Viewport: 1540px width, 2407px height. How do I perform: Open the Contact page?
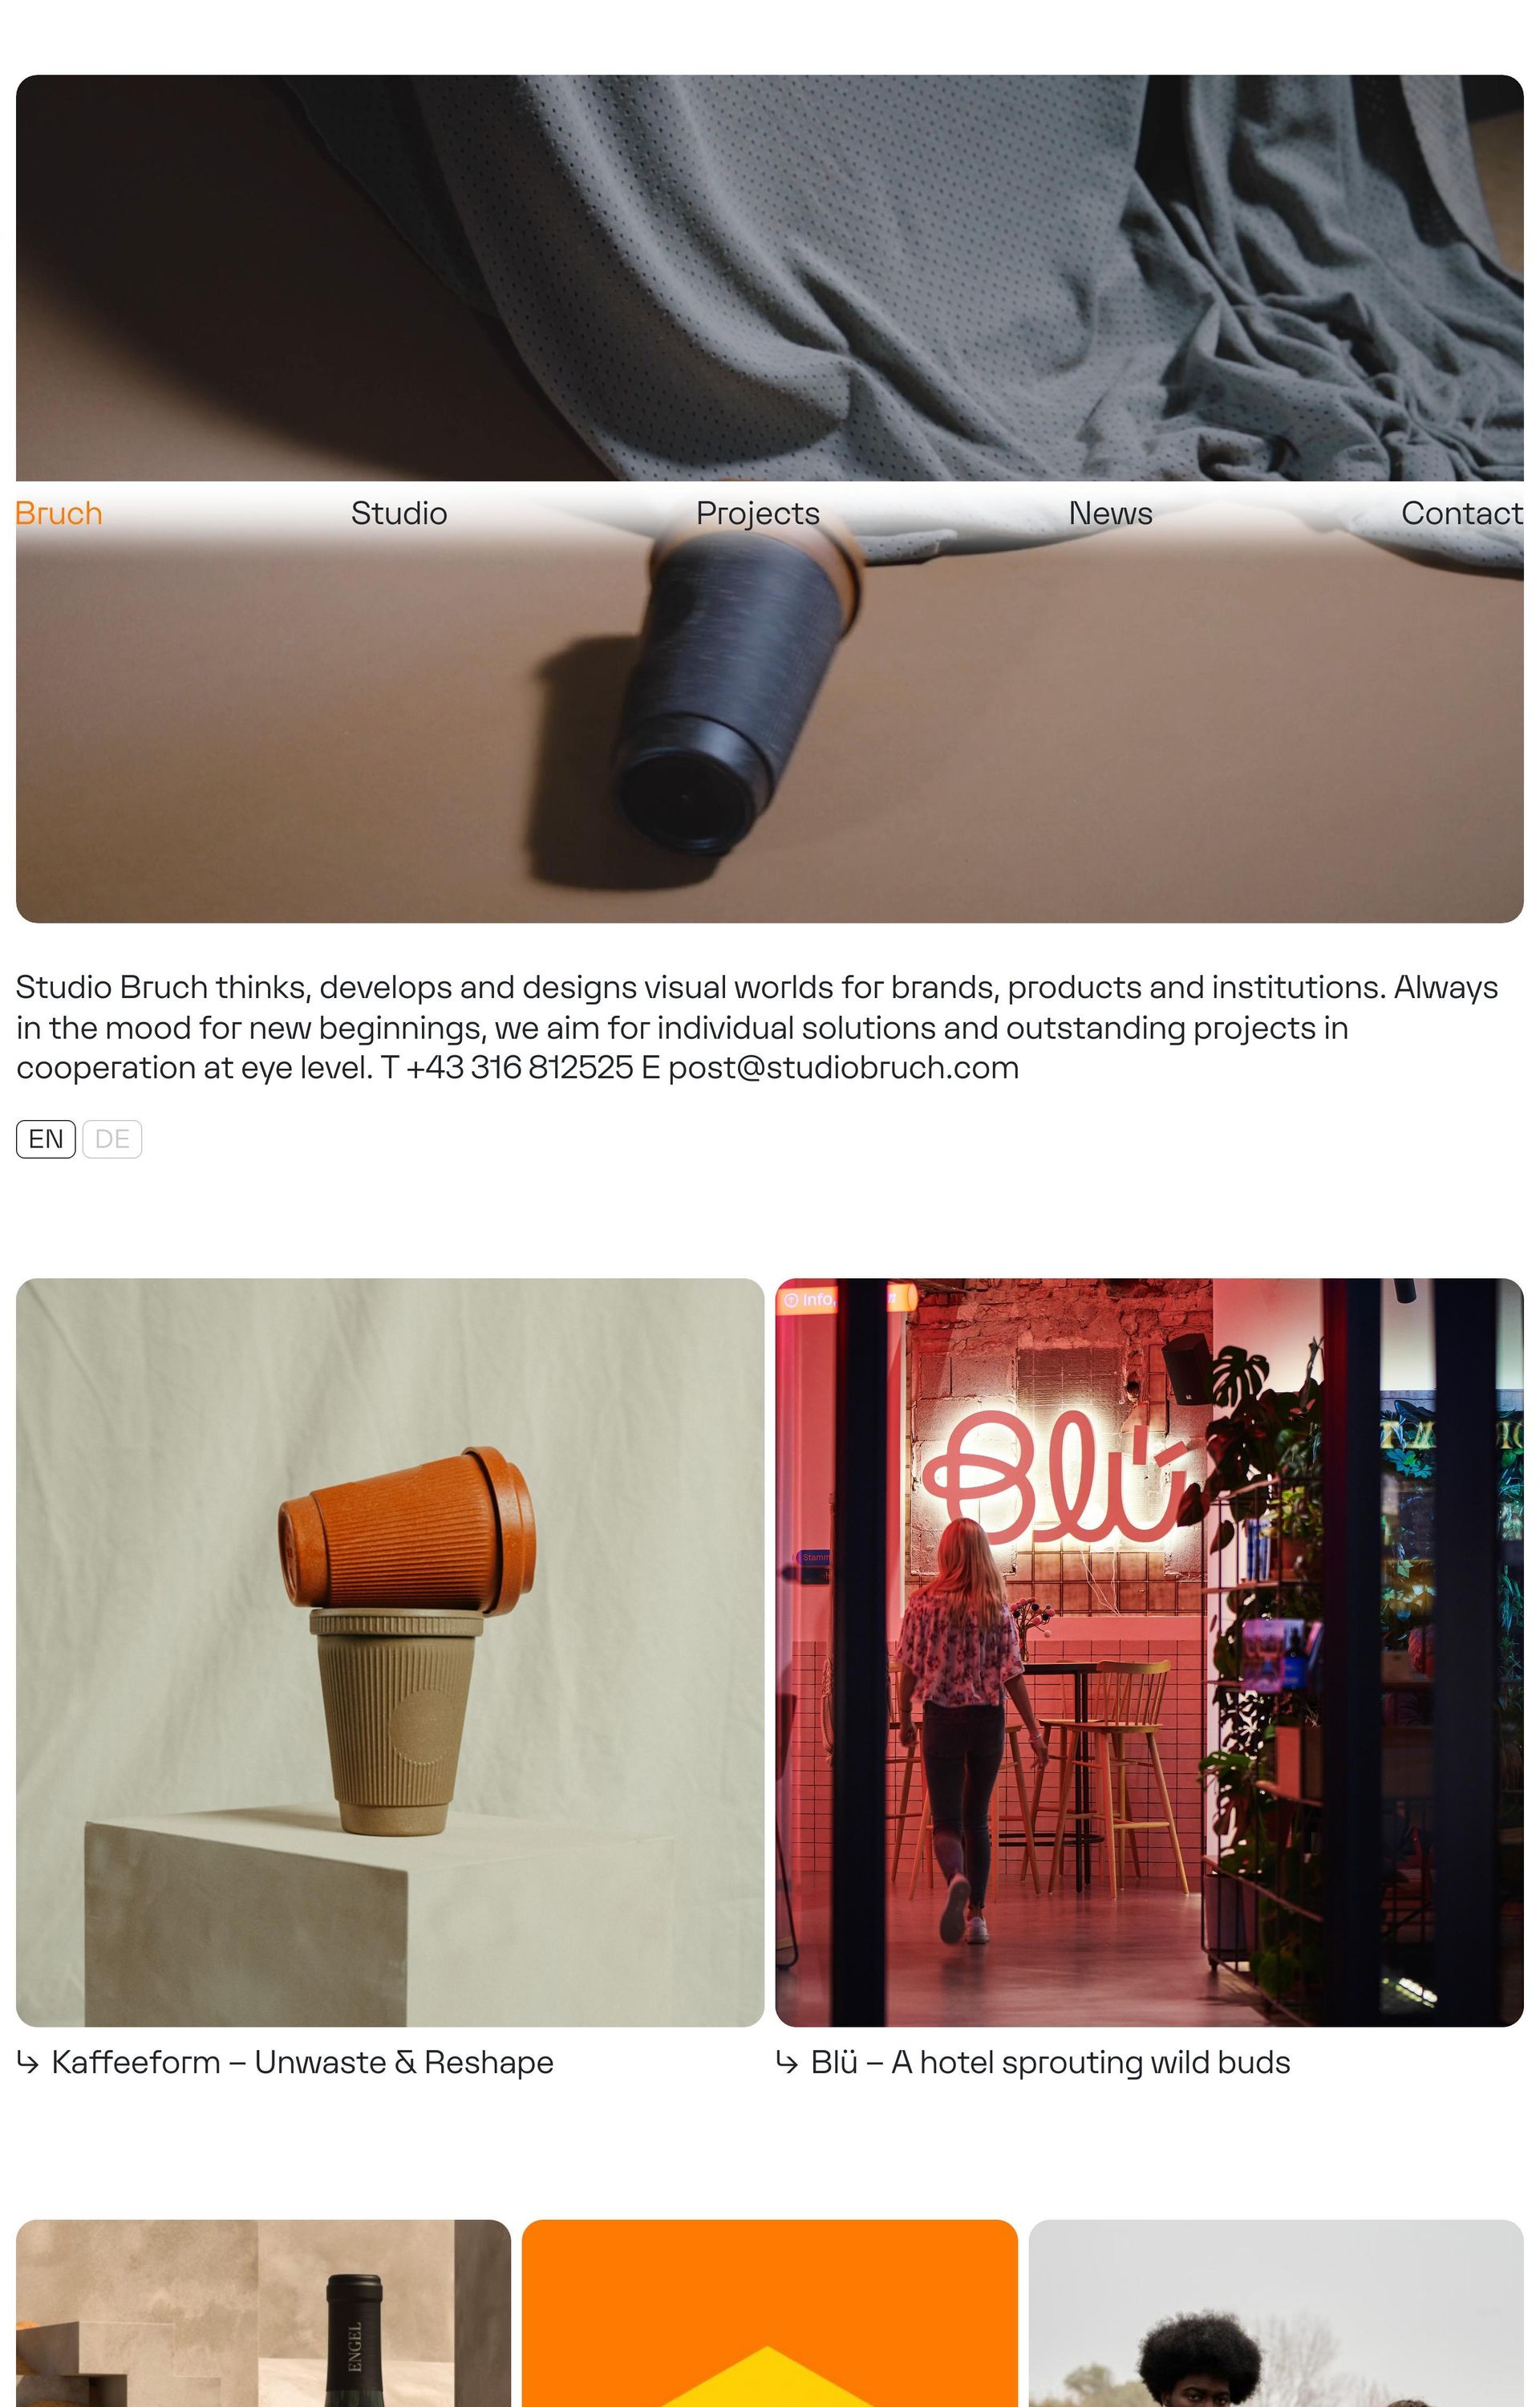[x=1462, y=513]
